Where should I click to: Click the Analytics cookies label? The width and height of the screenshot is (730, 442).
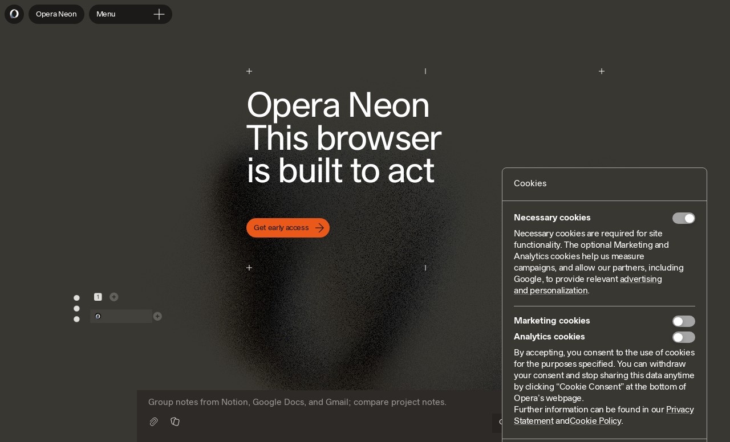click(x=549, y=337)
